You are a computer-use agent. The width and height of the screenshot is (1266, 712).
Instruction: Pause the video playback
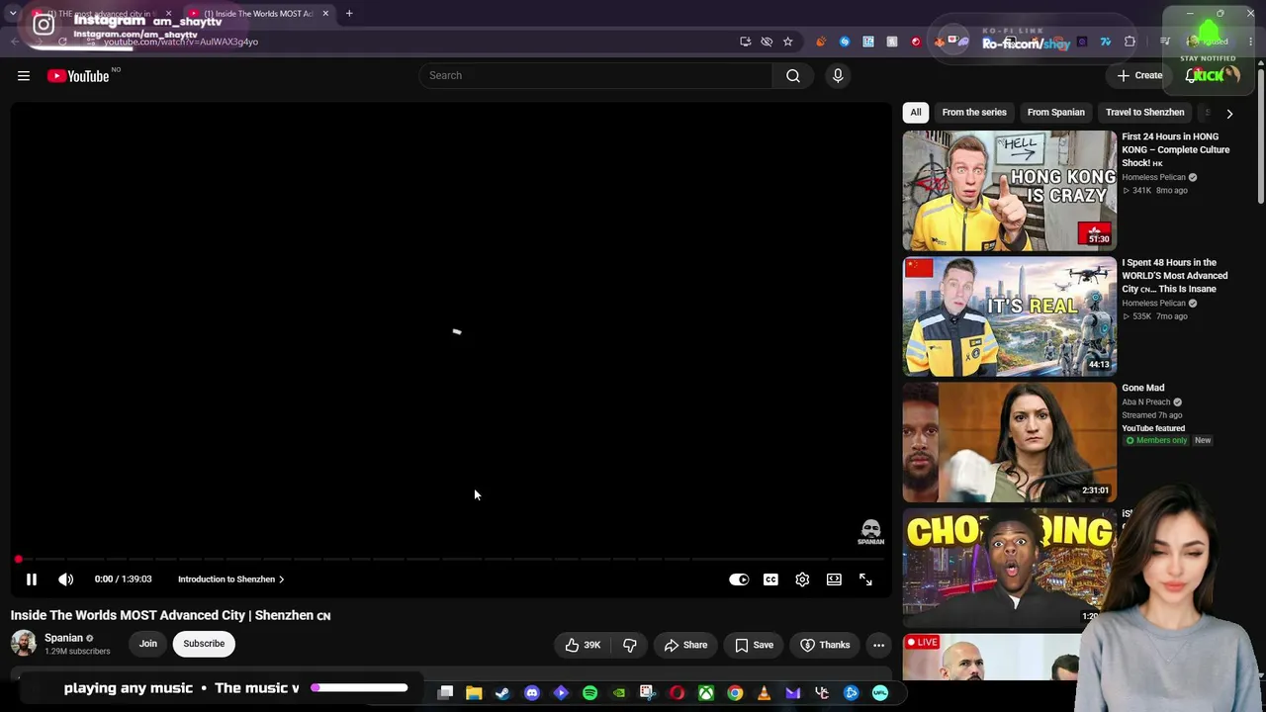31,579
